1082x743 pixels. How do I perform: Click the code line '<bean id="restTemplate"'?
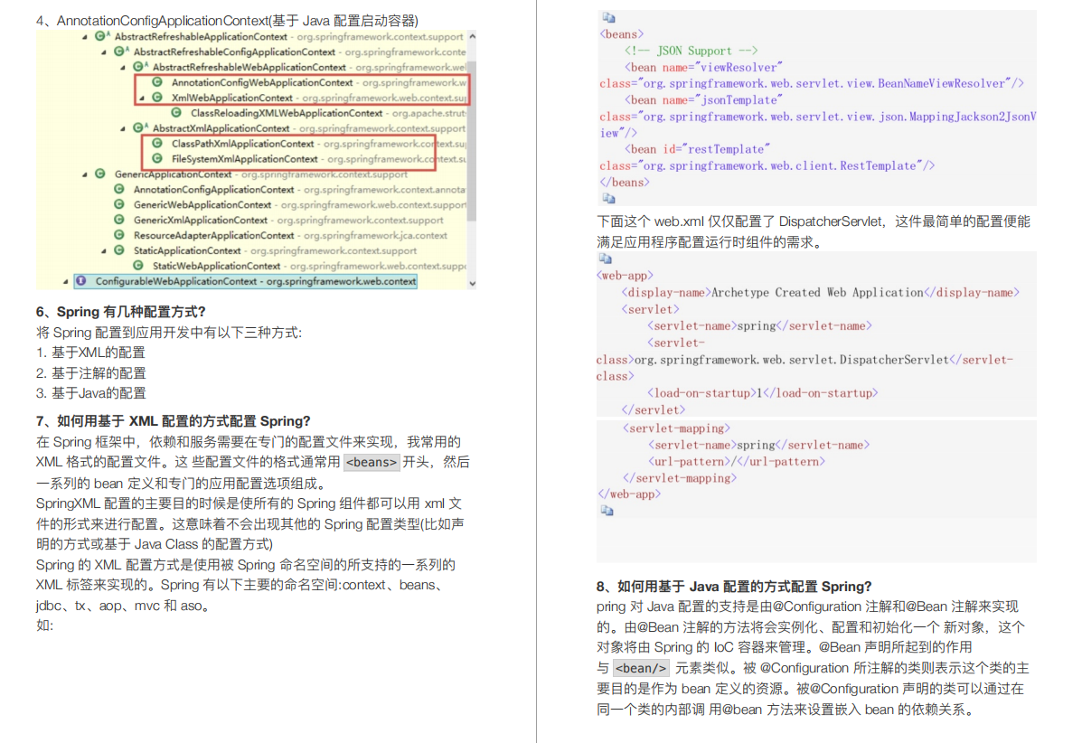[x=697, y=149]
